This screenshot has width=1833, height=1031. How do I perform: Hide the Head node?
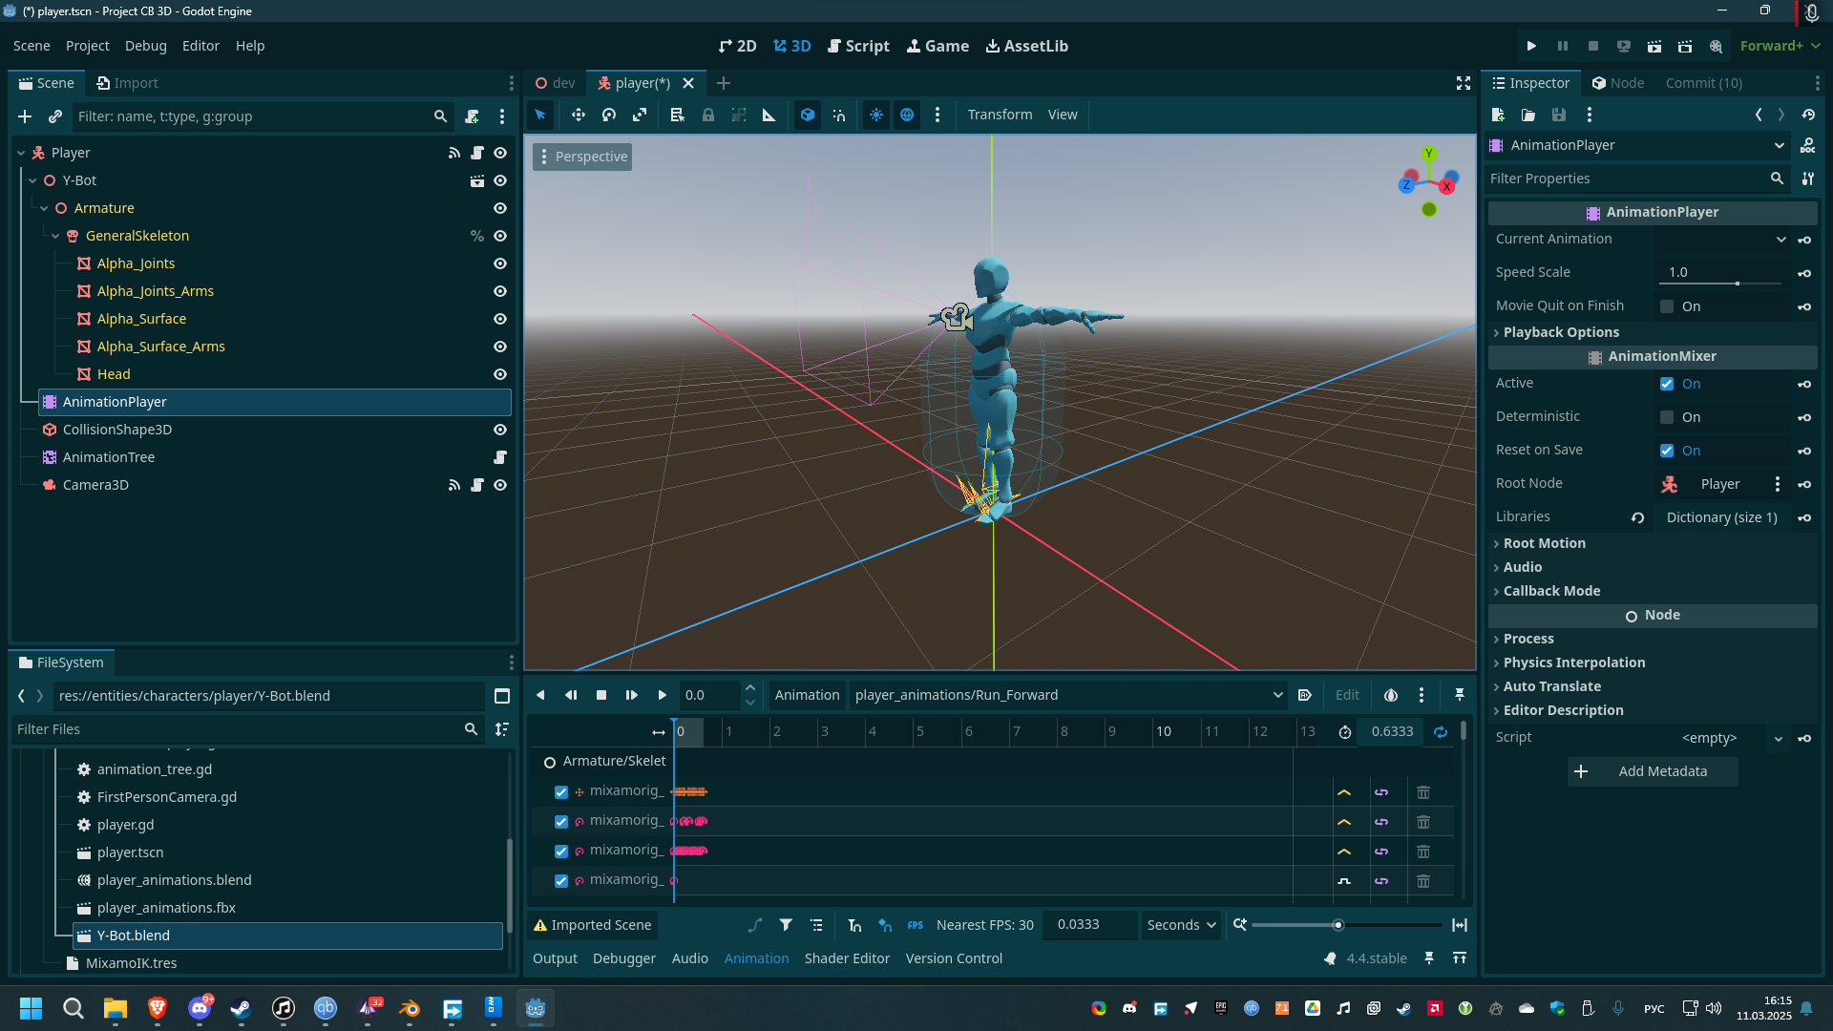pyautogui.click(x=500, y=374)
